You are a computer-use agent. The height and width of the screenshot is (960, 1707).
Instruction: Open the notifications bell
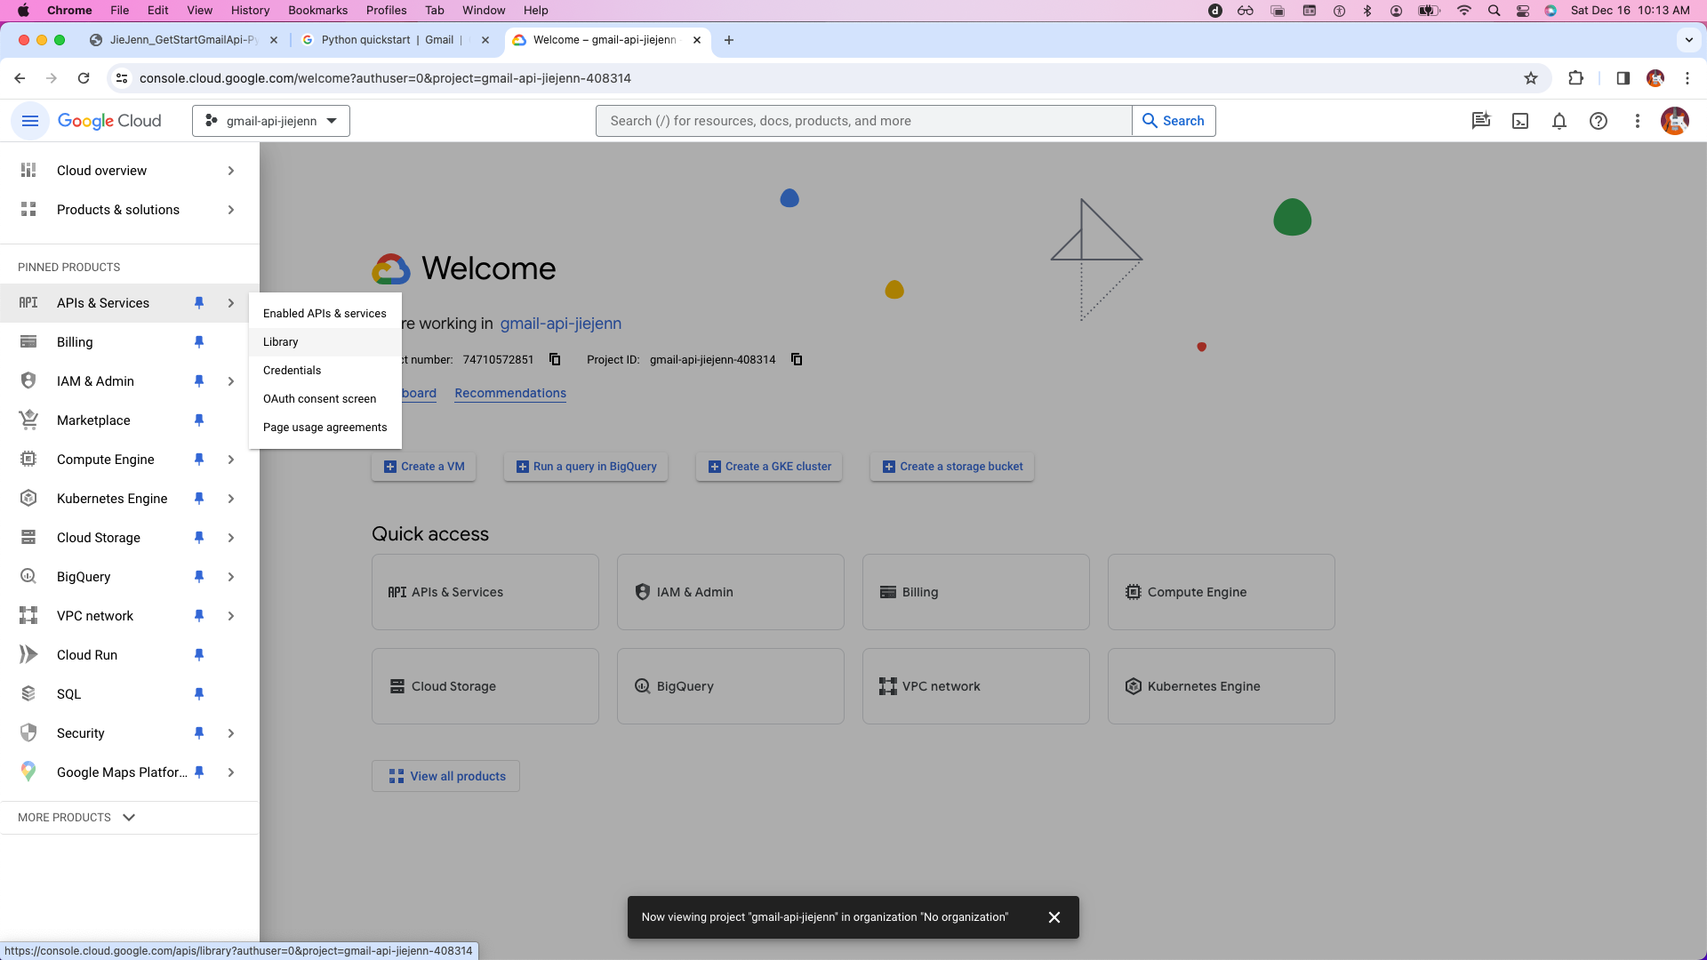pyautogui.click(x=1559, y=121)
